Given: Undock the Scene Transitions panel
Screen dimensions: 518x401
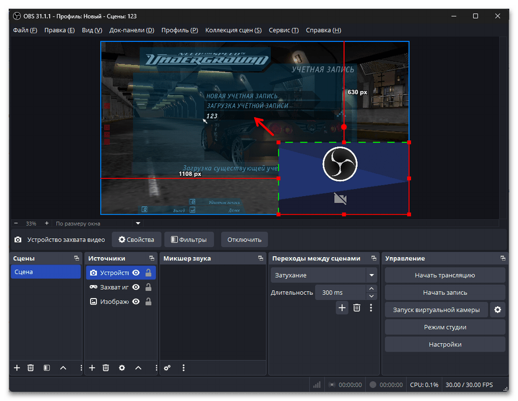Looking at the screenshot, I should click(374, 258).
